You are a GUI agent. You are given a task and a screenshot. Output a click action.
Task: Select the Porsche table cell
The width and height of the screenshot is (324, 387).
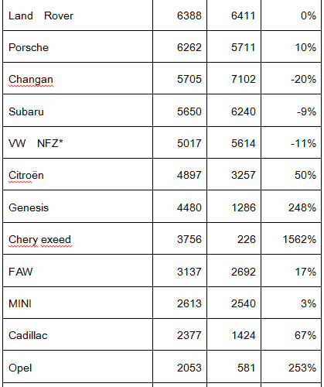tap(77, 46)
